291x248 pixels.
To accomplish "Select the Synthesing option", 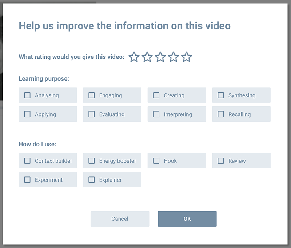I will coord(221,95).
